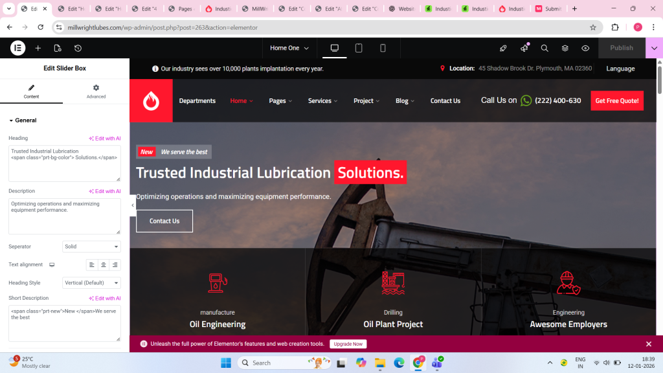Set text alignment to right
Screen dimensions: 663x373
point(115,265)
